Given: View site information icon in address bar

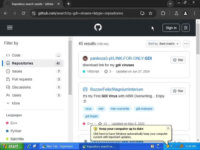Looking at the screenshot, I should (34, 13).
